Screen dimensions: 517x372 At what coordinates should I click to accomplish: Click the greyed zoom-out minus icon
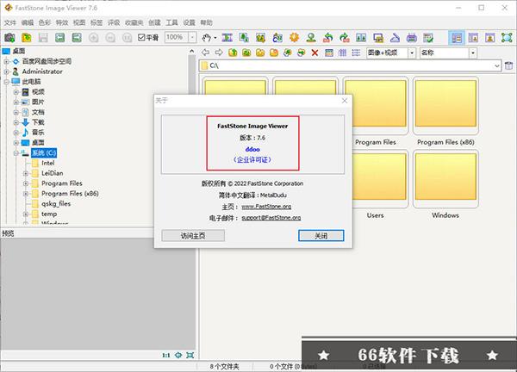tap(110, 38)
